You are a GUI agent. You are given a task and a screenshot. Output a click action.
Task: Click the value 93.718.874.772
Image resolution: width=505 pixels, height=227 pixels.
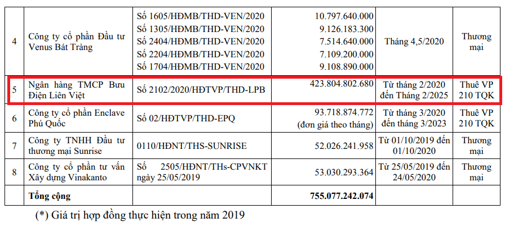pyautogui.click(x=344, y=113)
